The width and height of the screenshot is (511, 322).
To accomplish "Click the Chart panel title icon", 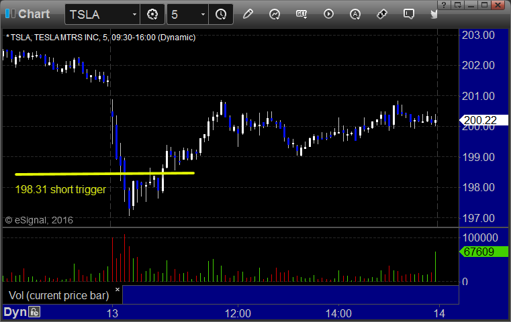I will pos(10,13).
